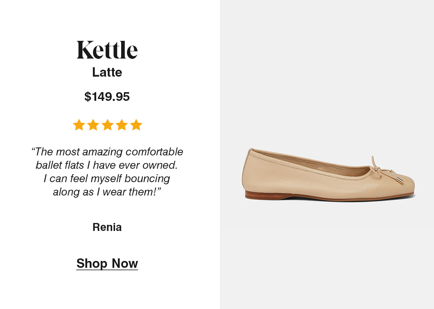This screenshot has width=434, height=309.
Task: Click the $149.95 price
Action: coord(107,96)
